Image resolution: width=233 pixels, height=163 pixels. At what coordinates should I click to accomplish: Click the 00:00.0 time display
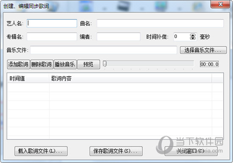(x=209, y=64)
